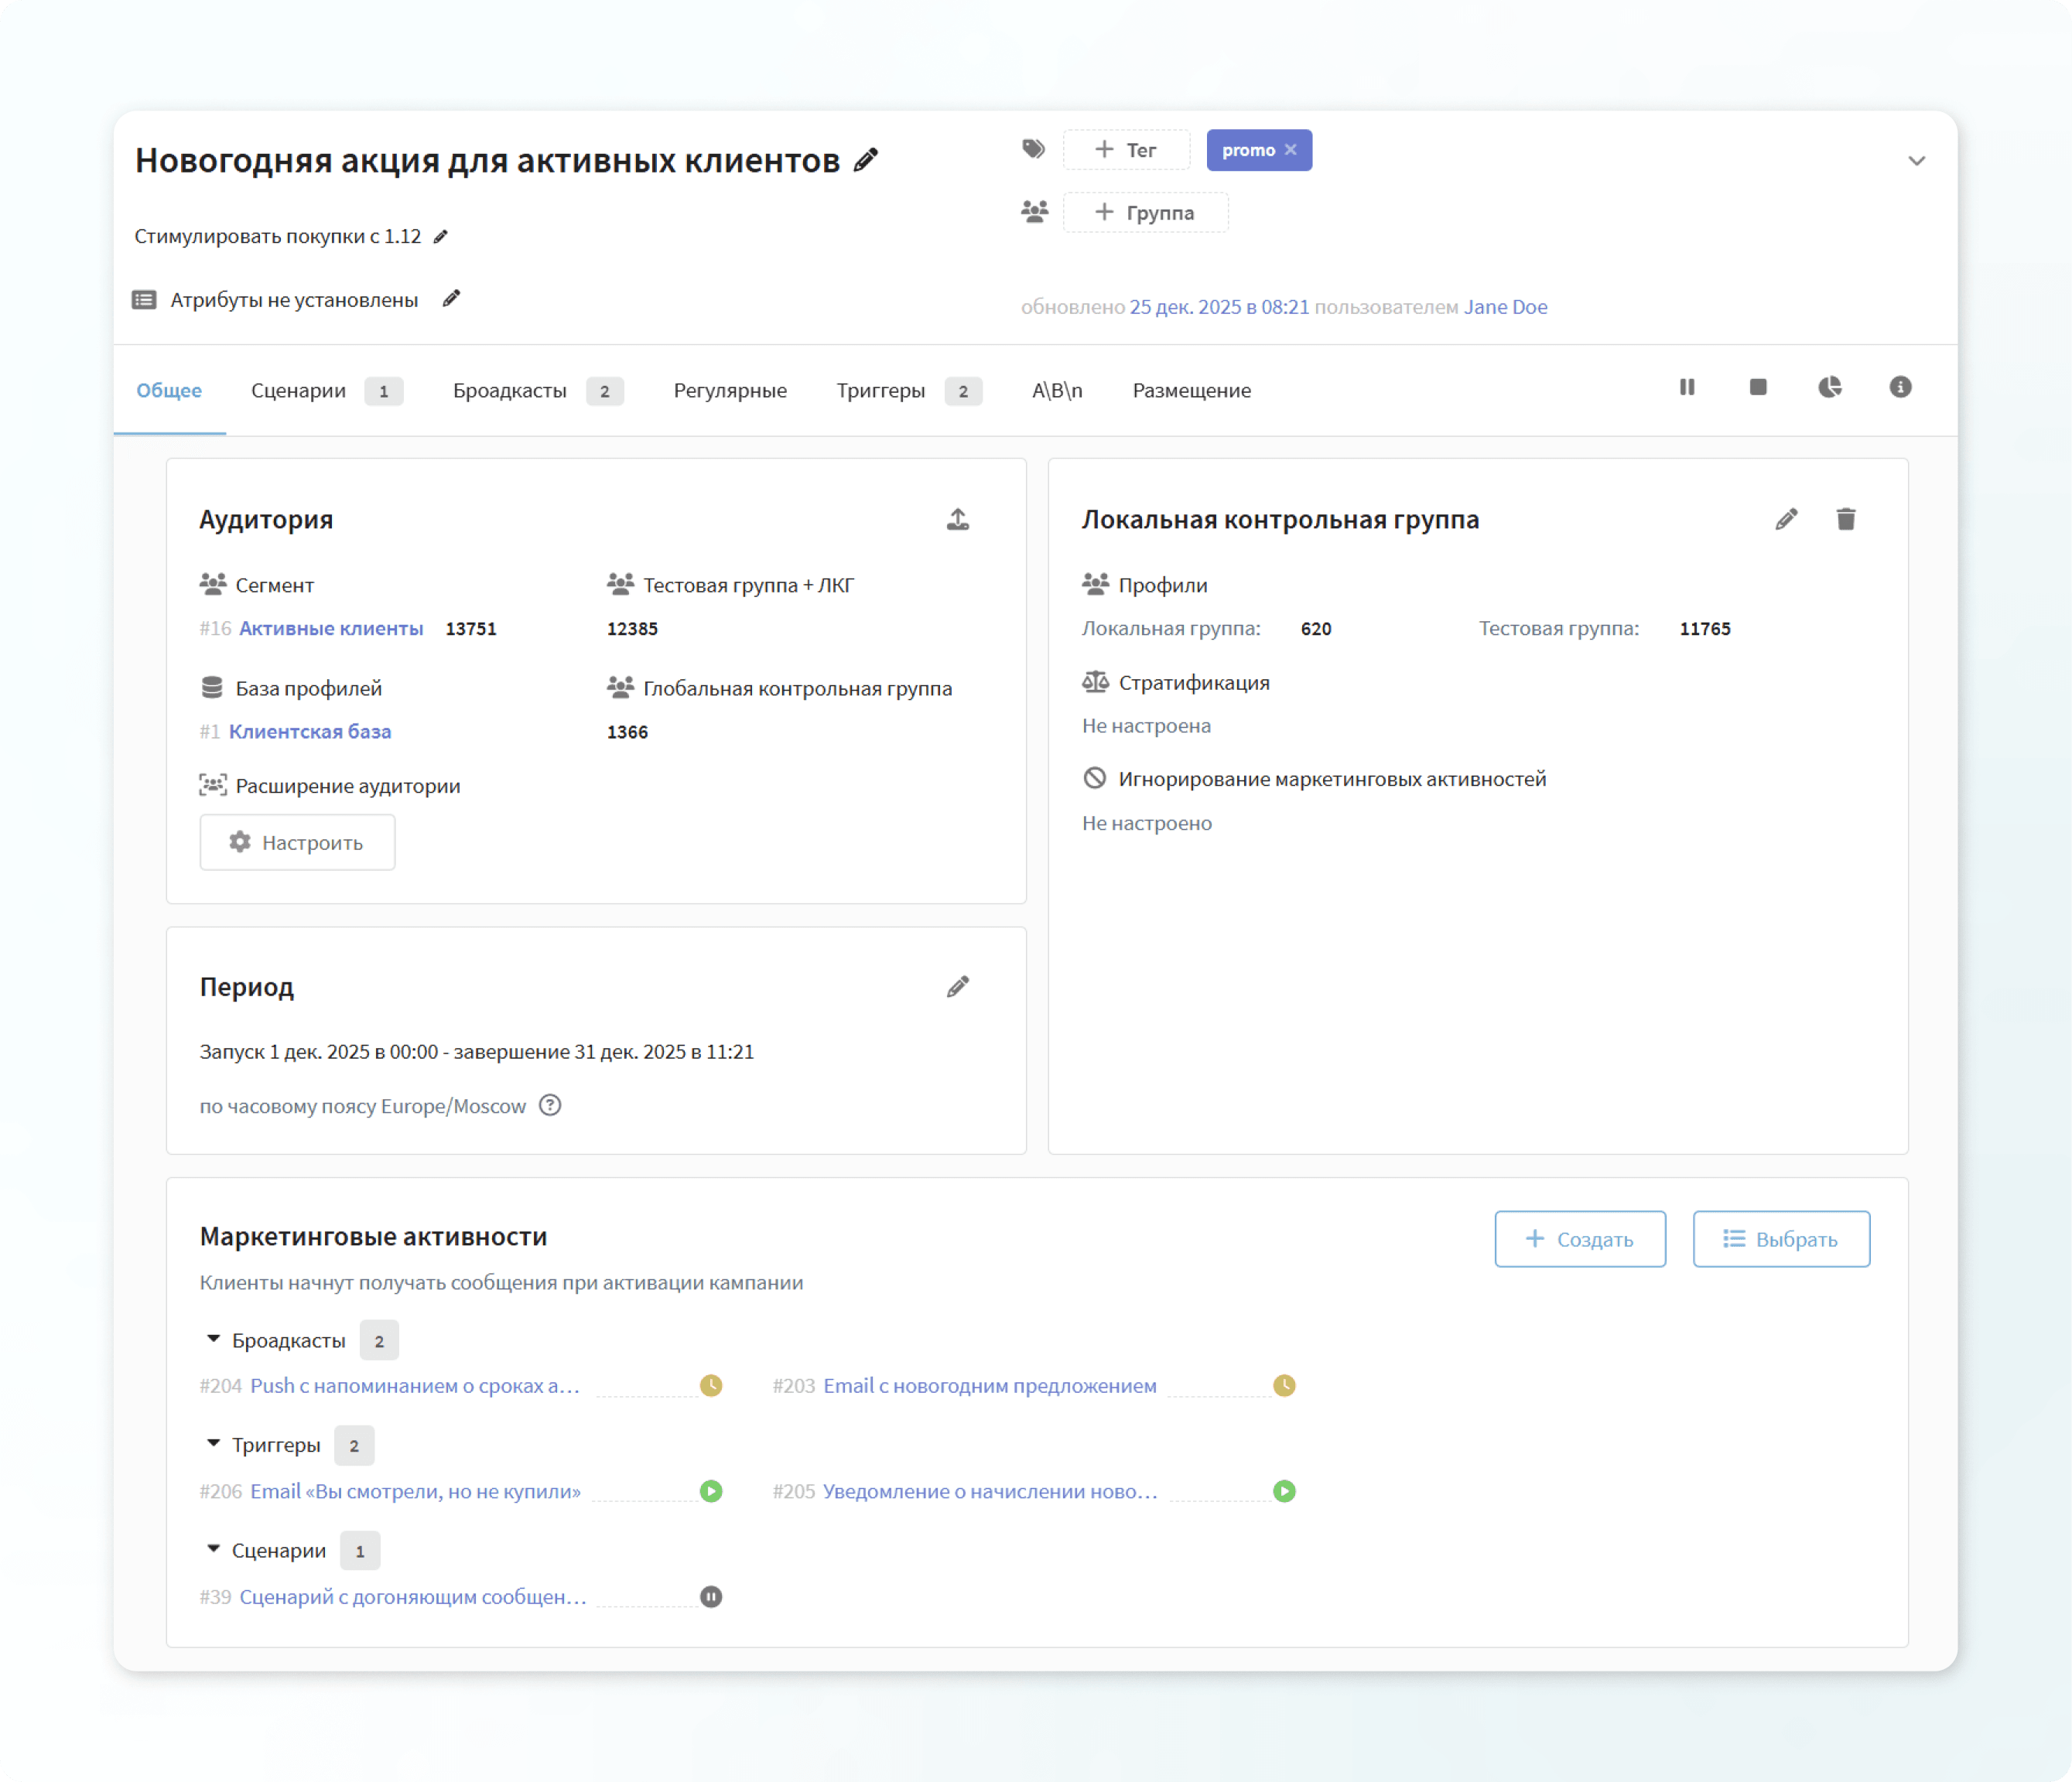Collapse the Триггеры activities section
Viewport: 2072px width, 1782px height.
click(213, 1444)
